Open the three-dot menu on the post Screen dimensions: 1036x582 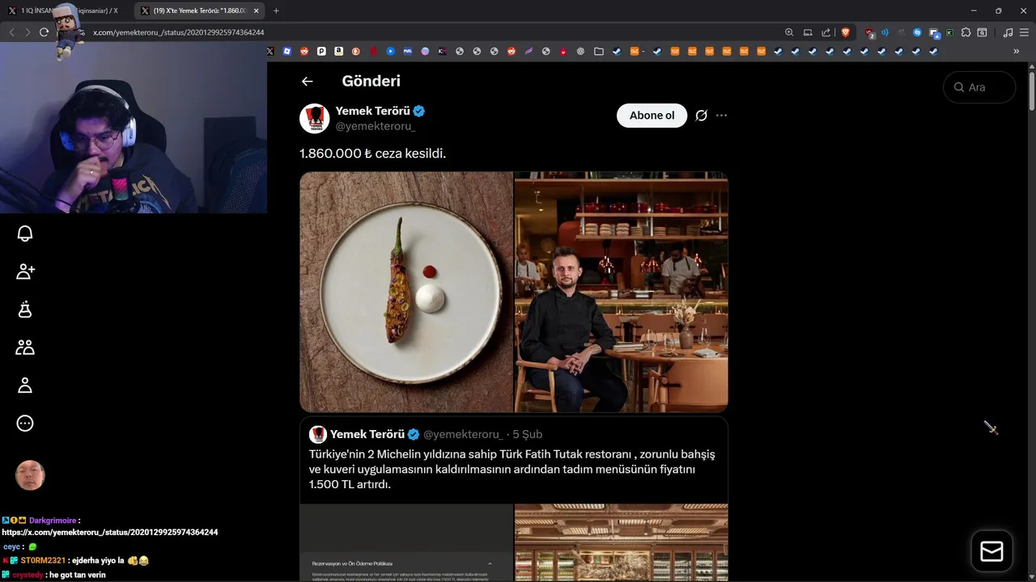[x=722, y=116]
